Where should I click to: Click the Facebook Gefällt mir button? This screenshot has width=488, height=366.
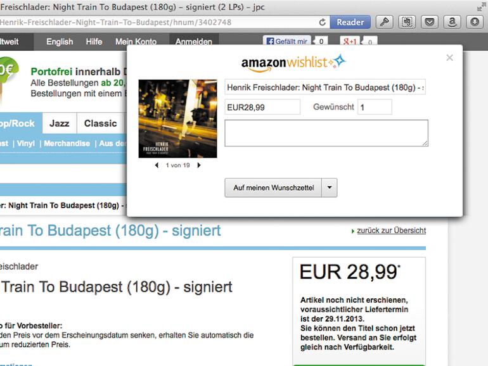click(x=286, y=41)
